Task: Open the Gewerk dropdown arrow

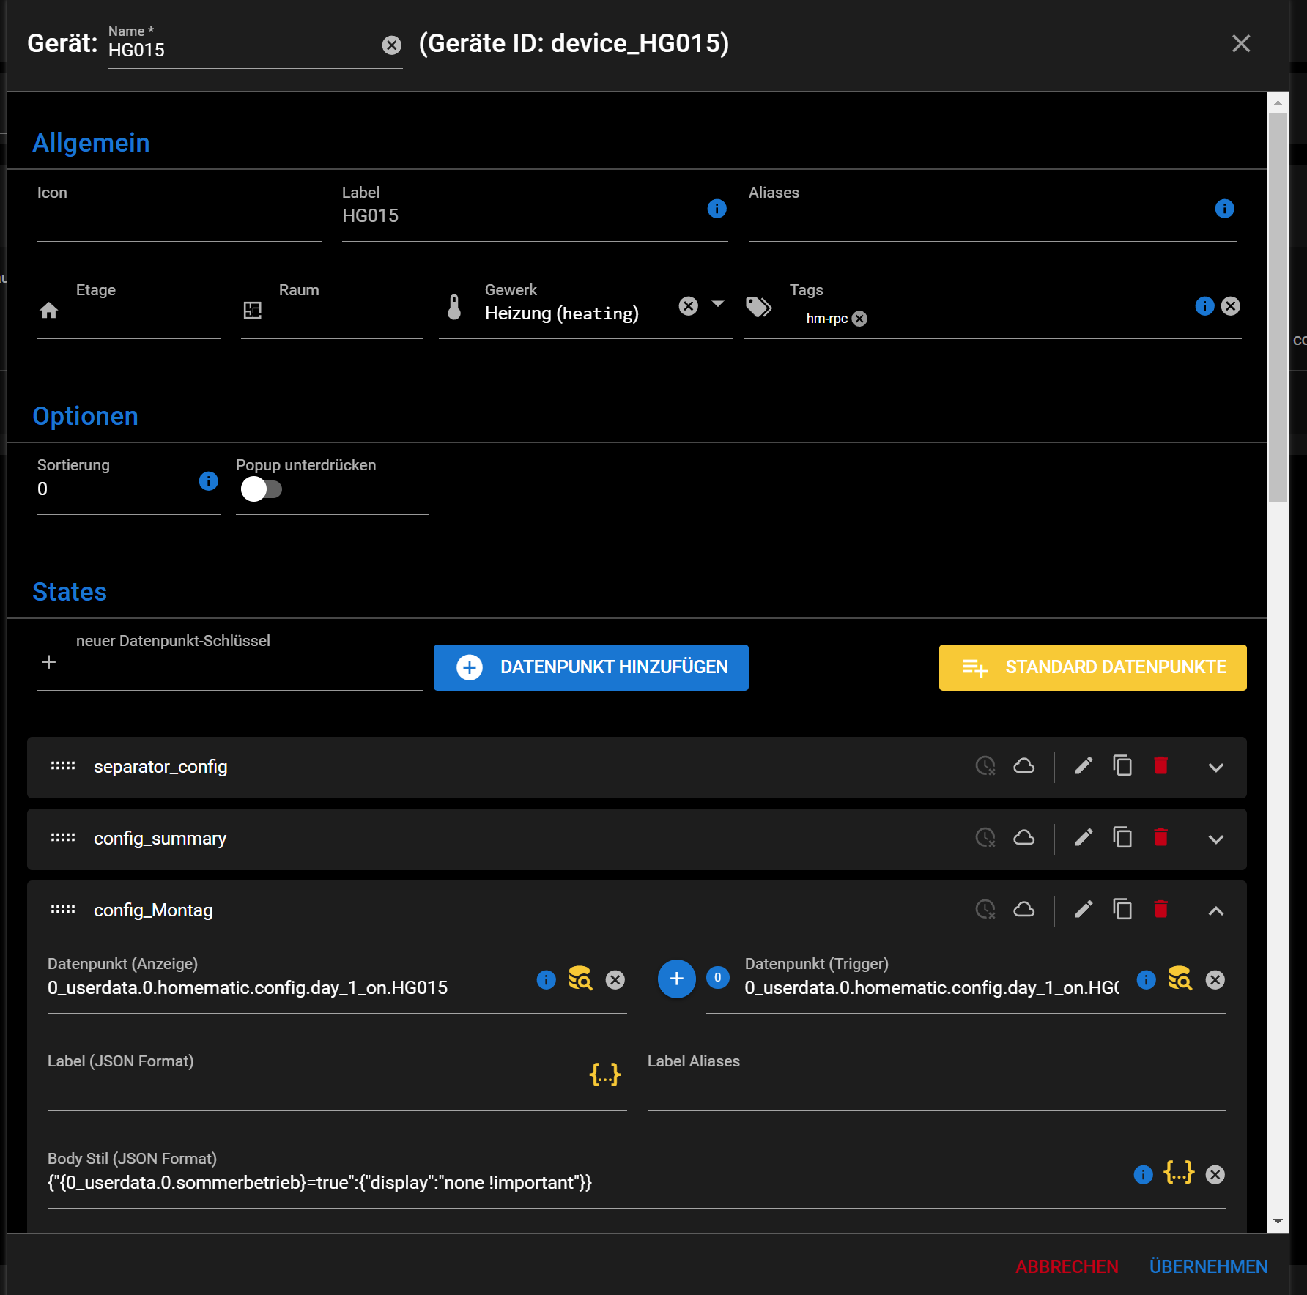Action: 718,304
